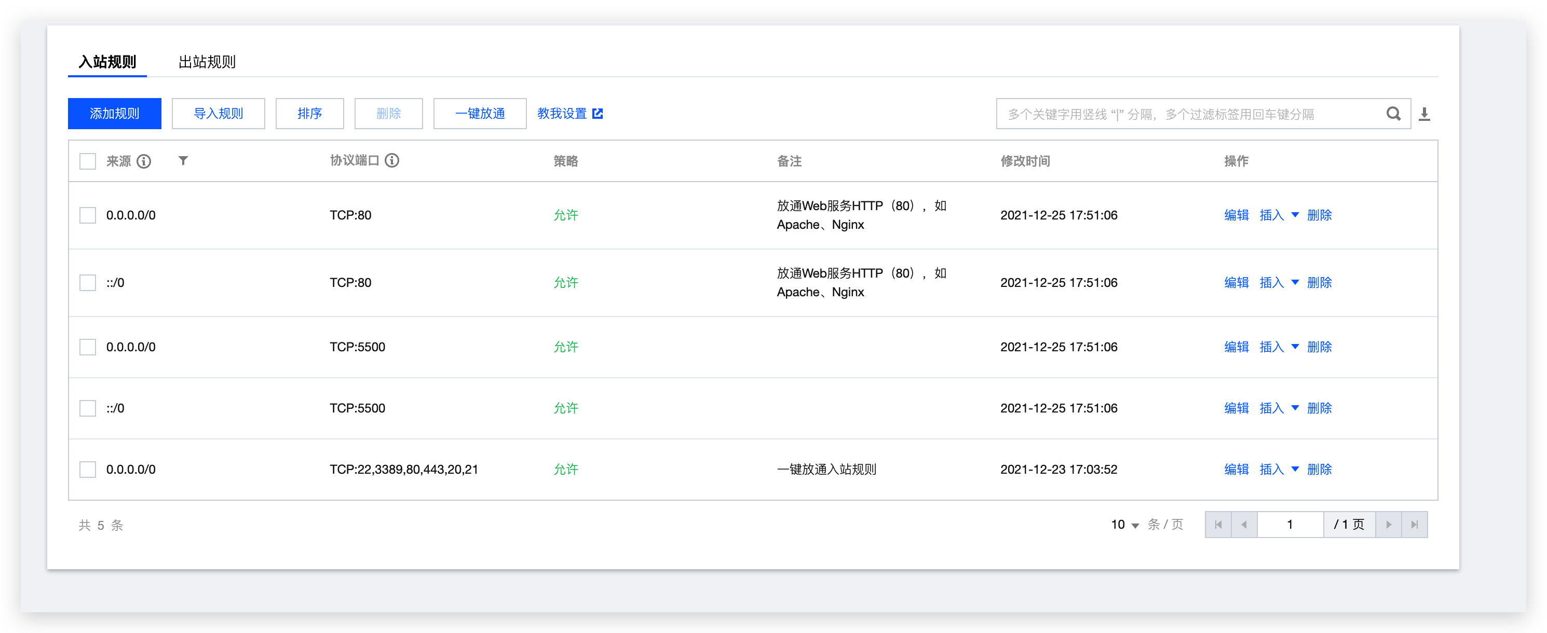The height and width of the screenshot is (633, 1547).
Task: Delete the ::/0 TCP:80 rule
Action: click(1320, 282)
